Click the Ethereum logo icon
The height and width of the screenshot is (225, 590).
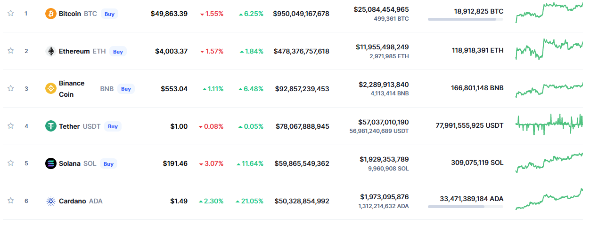point(50,51)
